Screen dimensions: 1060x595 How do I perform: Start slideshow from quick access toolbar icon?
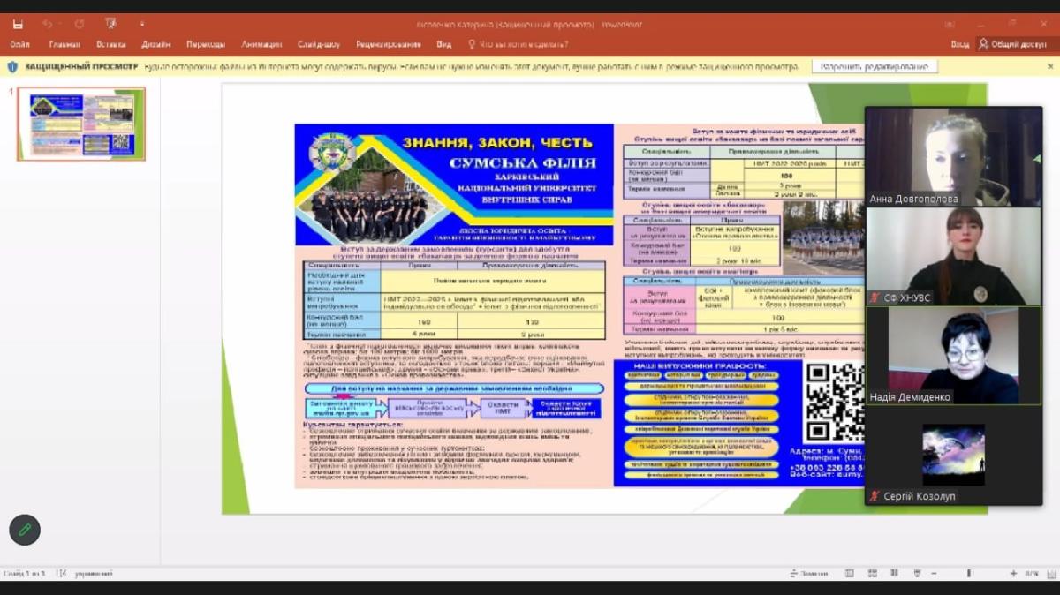pyautogui.click(x=110, y=24)
